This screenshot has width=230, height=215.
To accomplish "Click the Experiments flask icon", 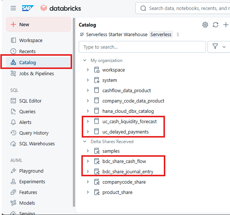I will (13, 181).
